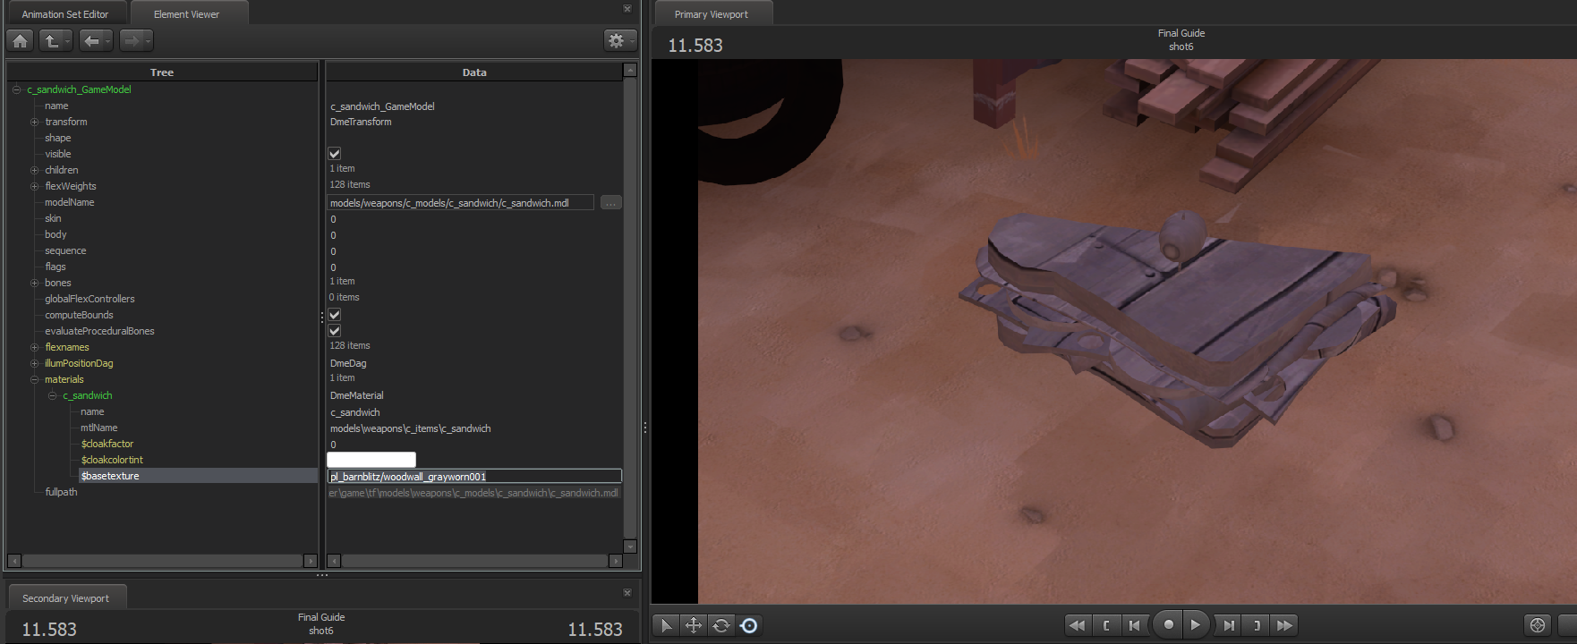1577x644 pixels.
Task: Select the sequence tree row
Action: click(x=66, y=250)
